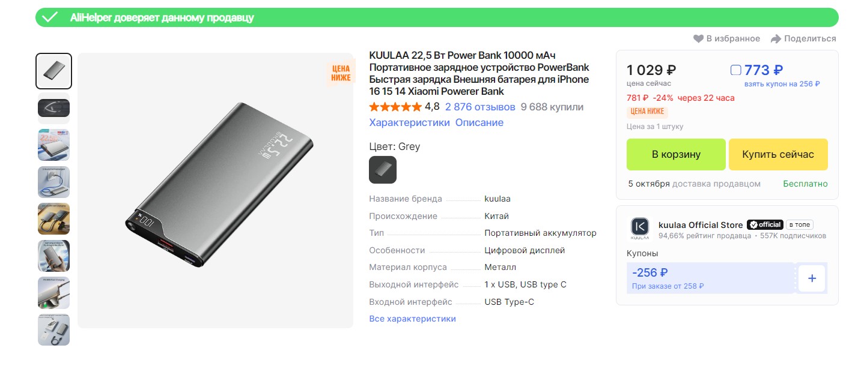The width and height of the screenshot is (864, 369).
Task: Click the five-star rating icons
Action: [x=395, y=107]
